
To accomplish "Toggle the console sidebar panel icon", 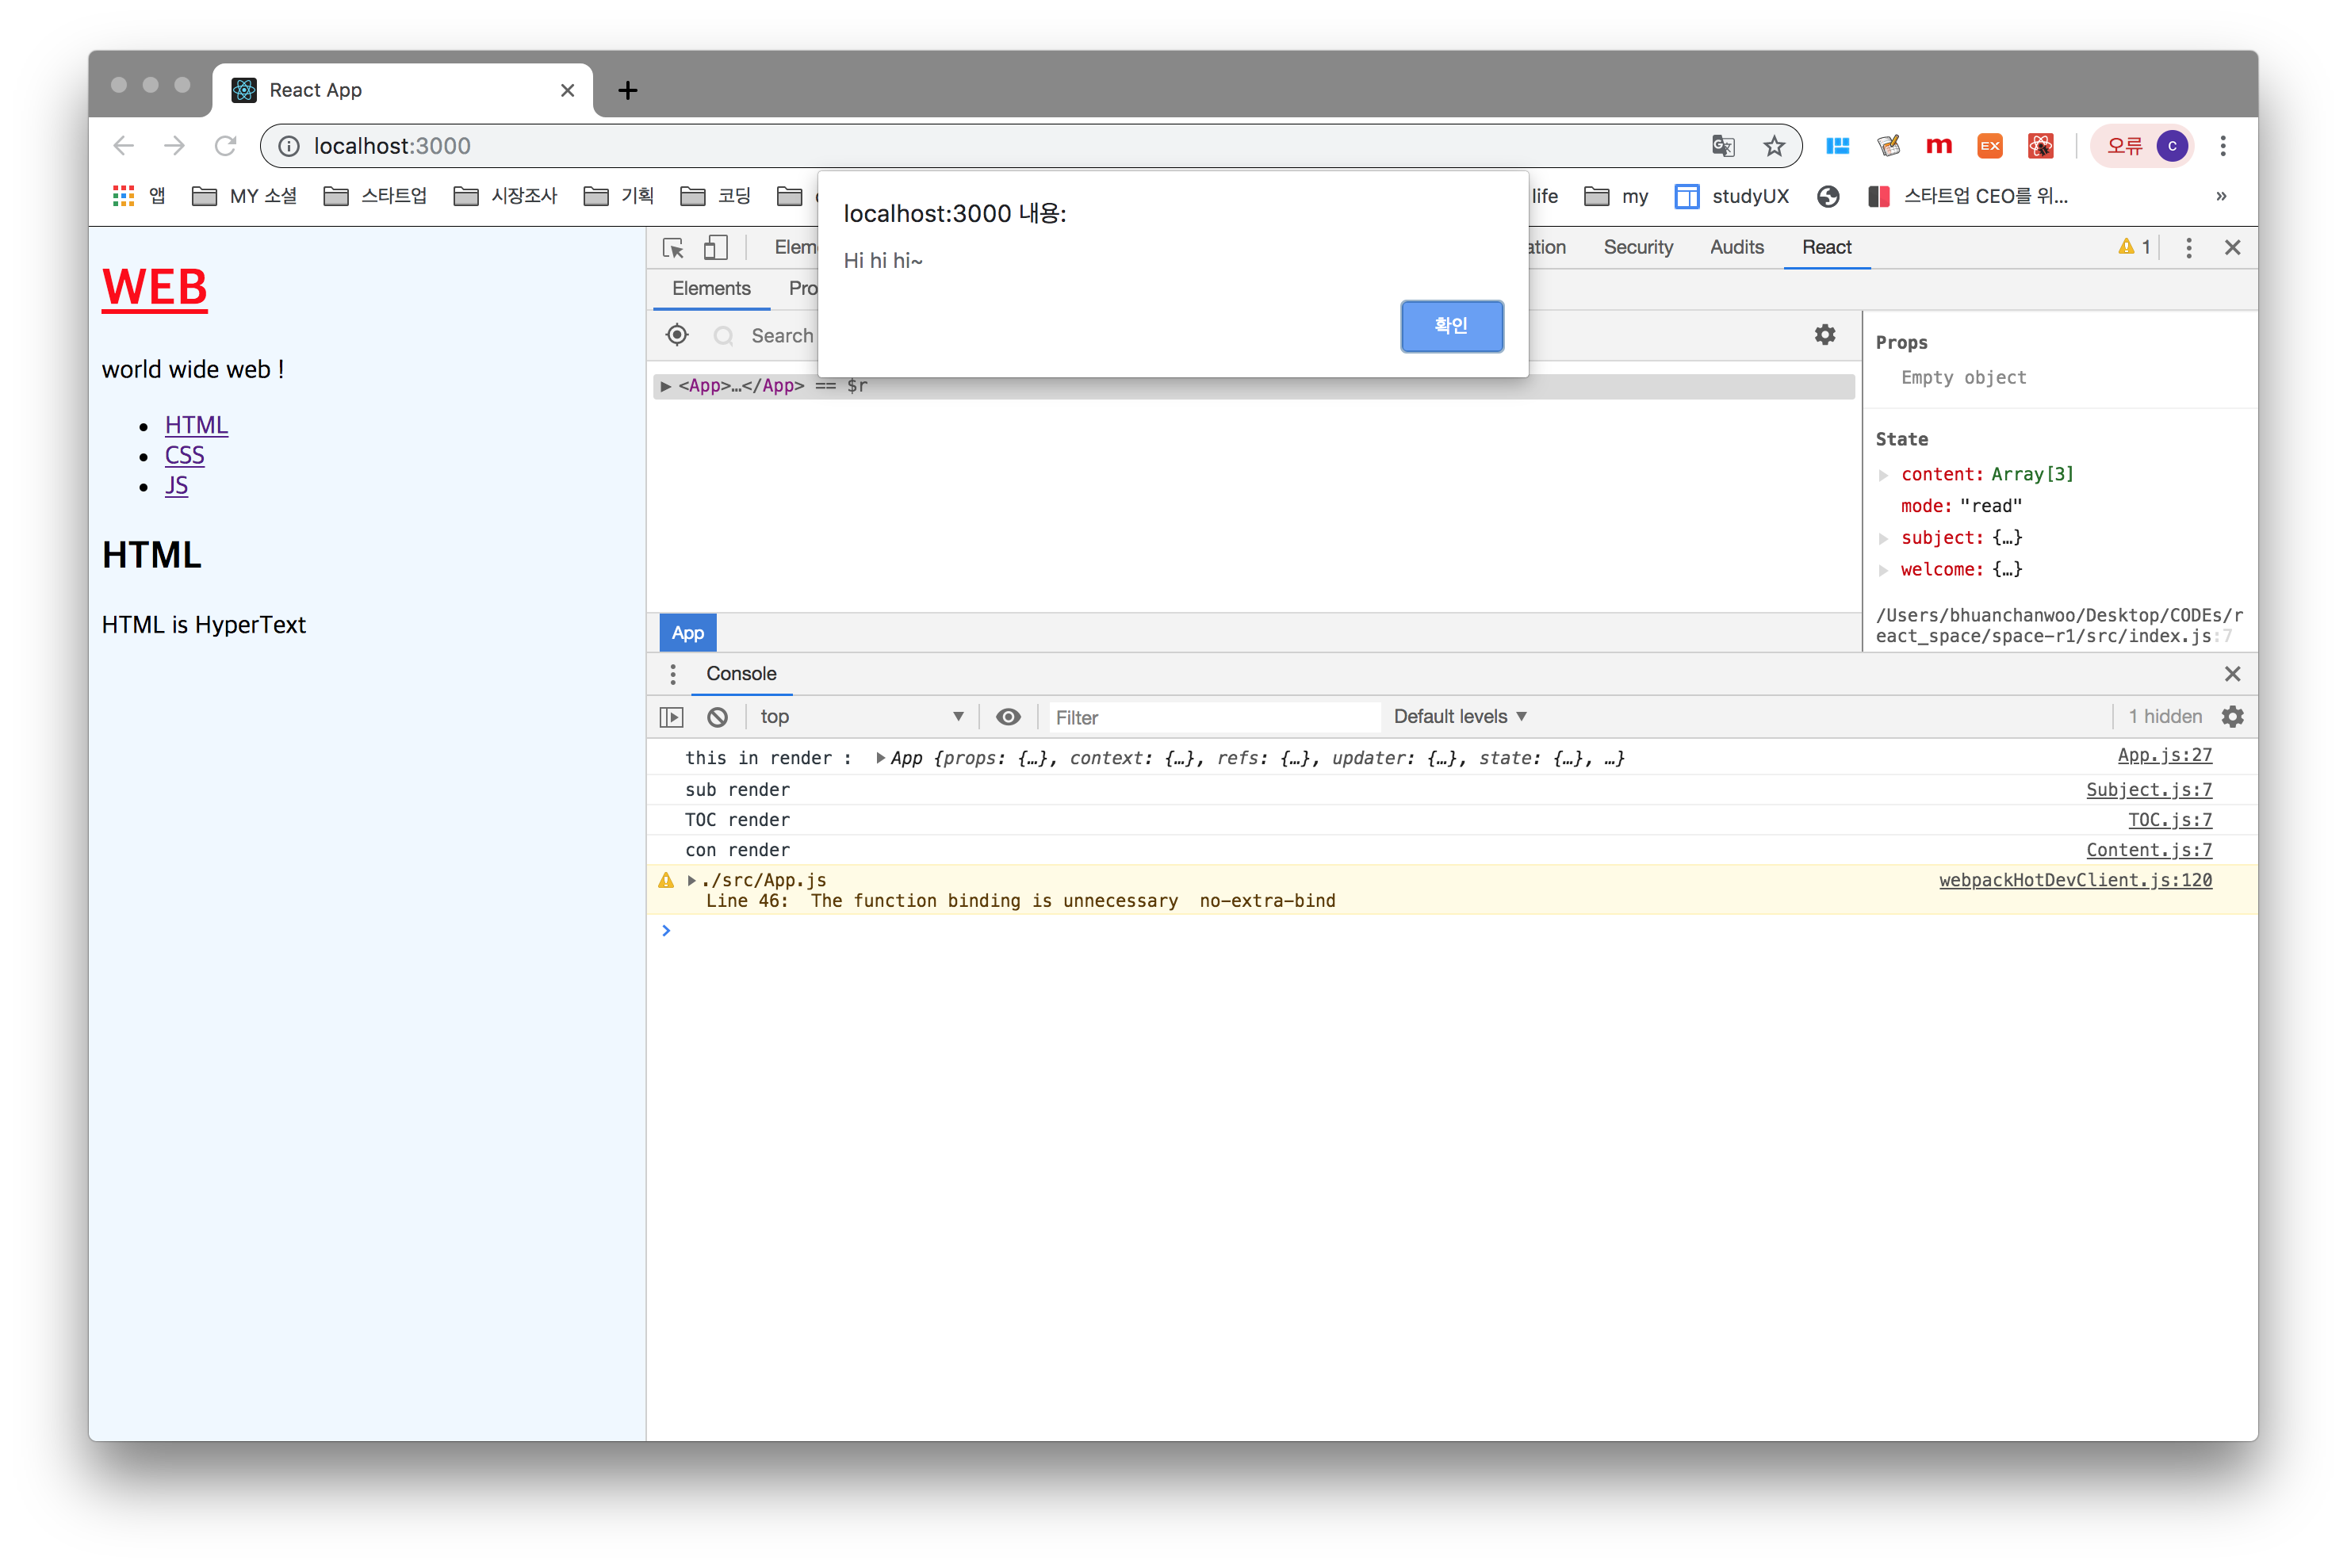I will click(672, 717).
